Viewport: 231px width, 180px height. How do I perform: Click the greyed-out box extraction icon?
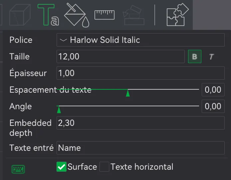[133, 15]
